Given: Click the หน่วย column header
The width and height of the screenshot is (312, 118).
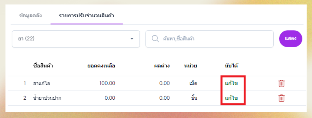Looking at the screenshot, I should point(190,66).
